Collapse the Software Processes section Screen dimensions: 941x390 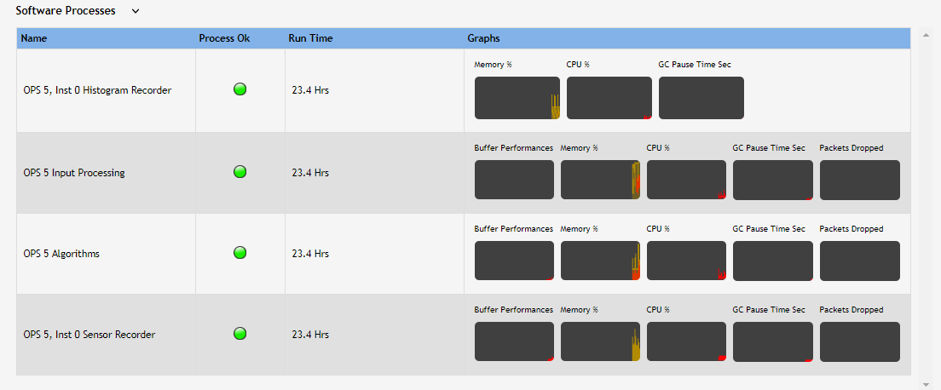point(136,11)
